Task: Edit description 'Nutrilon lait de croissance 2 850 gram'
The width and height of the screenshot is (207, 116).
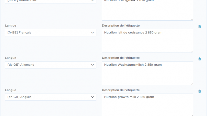Action: click(x=147, y=41)
